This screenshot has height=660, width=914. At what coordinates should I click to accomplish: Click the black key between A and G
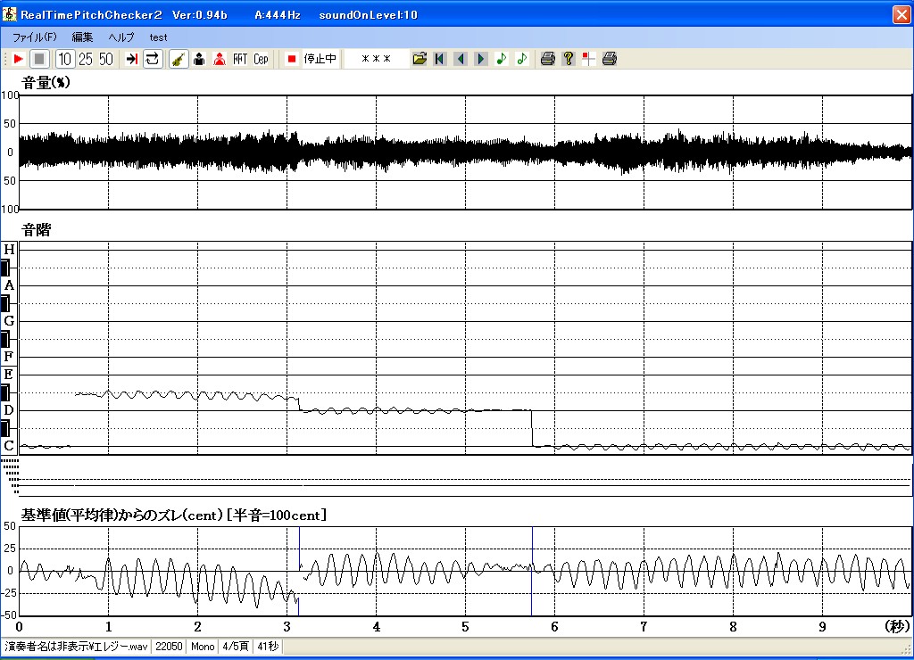coord(5,303)
